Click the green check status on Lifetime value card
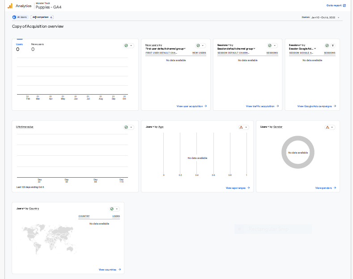353x279 pixels. pos(127,127)
